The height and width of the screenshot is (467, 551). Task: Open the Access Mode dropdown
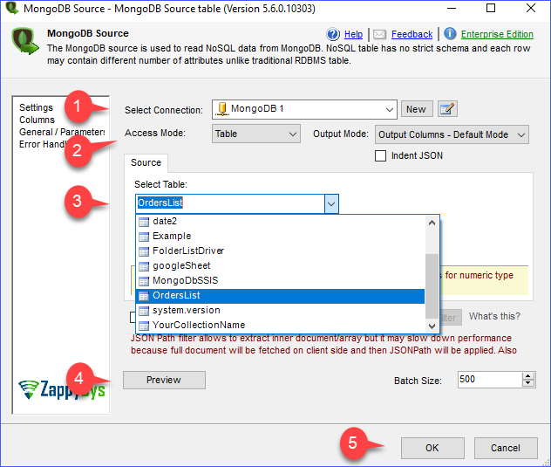tap(292, 134)
